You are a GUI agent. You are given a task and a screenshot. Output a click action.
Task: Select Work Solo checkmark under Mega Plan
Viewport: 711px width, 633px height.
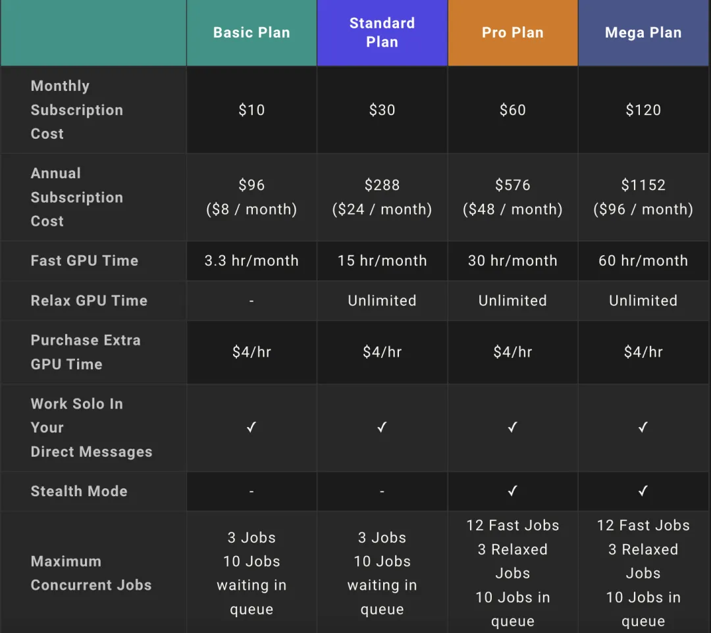point(643,428)
